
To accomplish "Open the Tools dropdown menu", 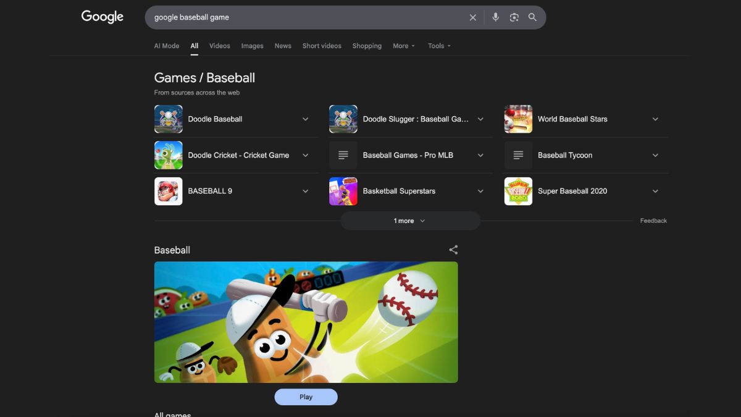I will 439,46.
